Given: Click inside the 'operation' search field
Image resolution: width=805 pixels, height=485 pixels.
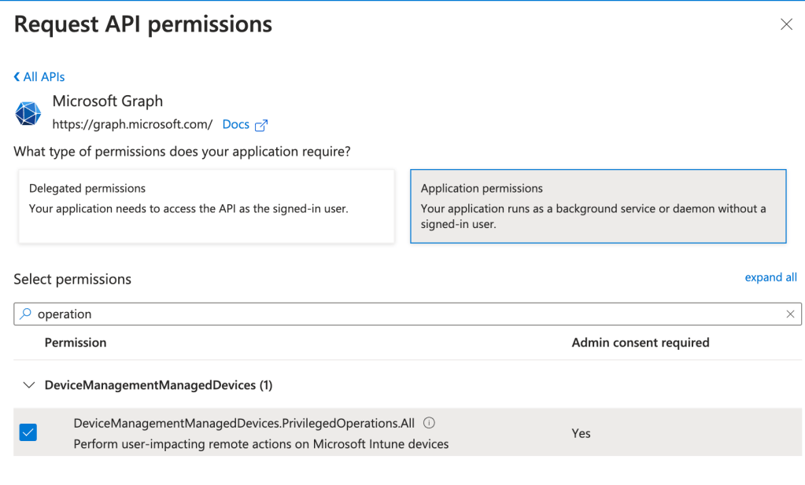Looking at the screenshot, I should click(x=393, y=314).
